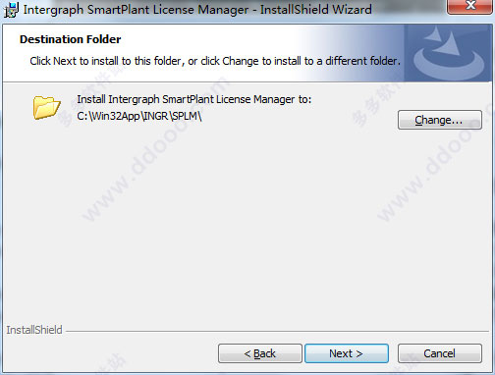Click the 'Install Intergraph SmartPlant License Manager to:' label

tap(194, 99)
